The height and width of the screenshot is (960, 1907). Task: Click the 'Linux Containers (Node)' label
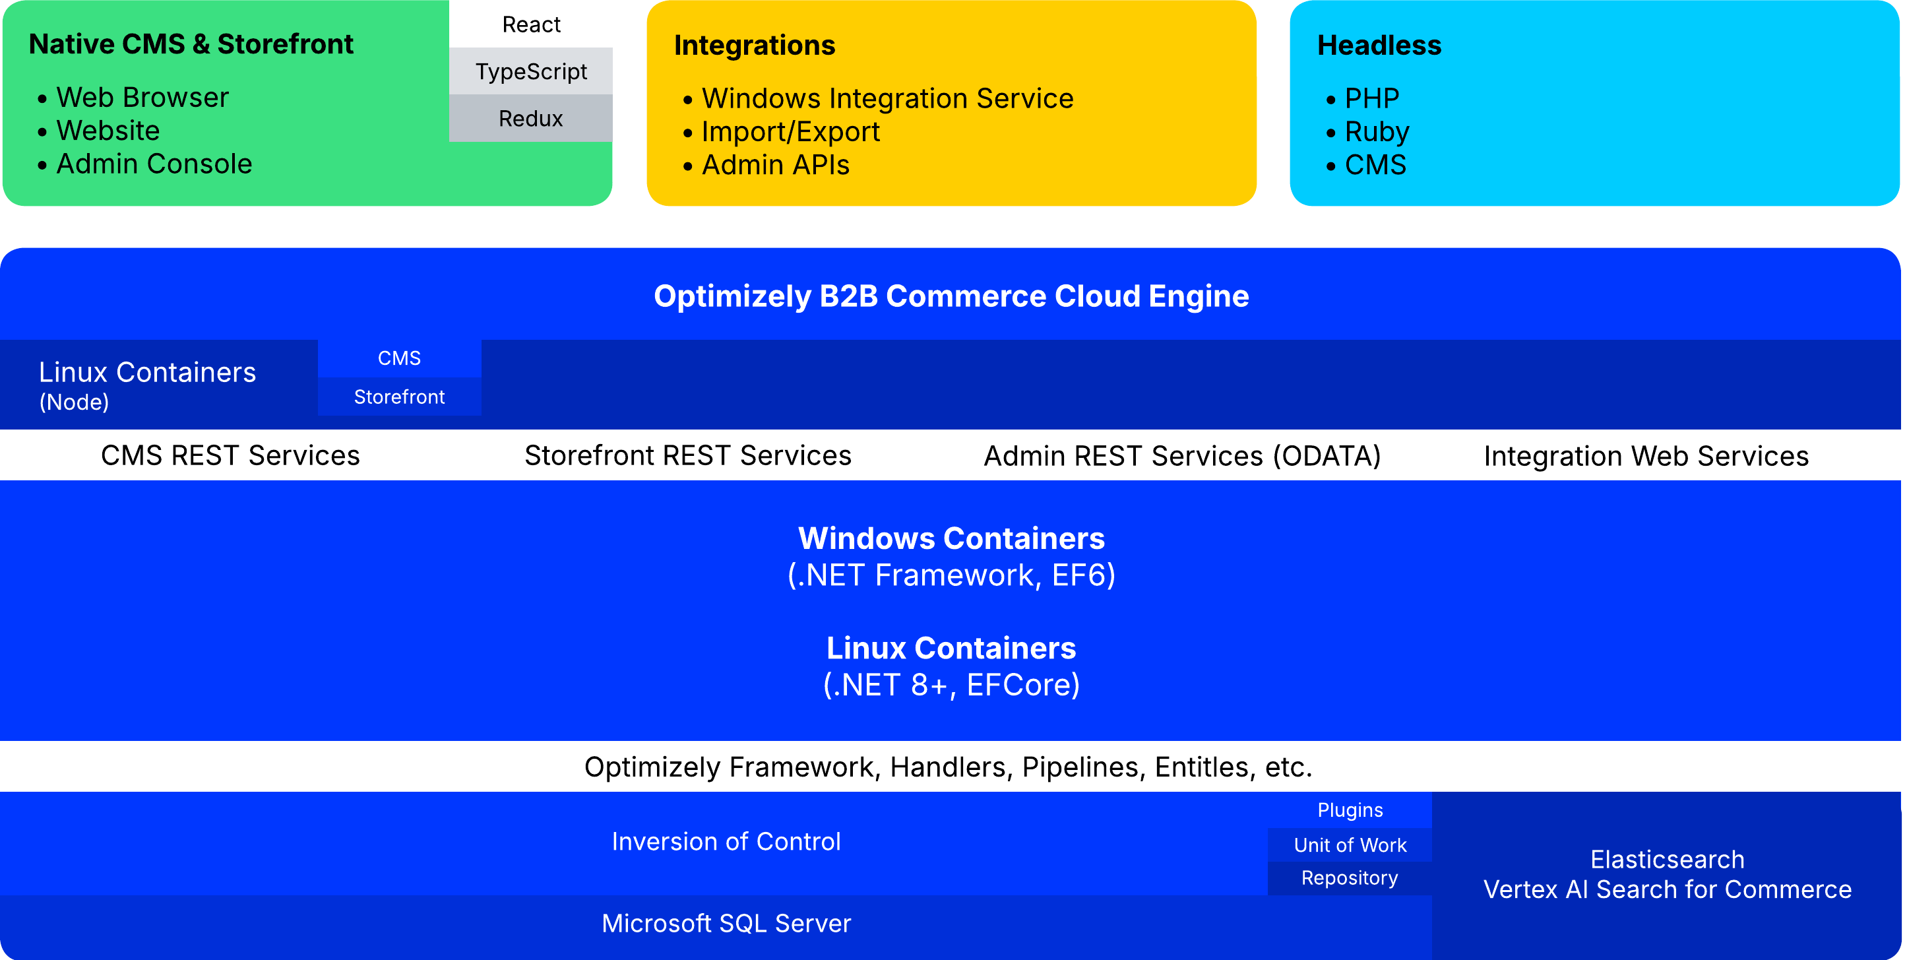(x=146, y=385)
